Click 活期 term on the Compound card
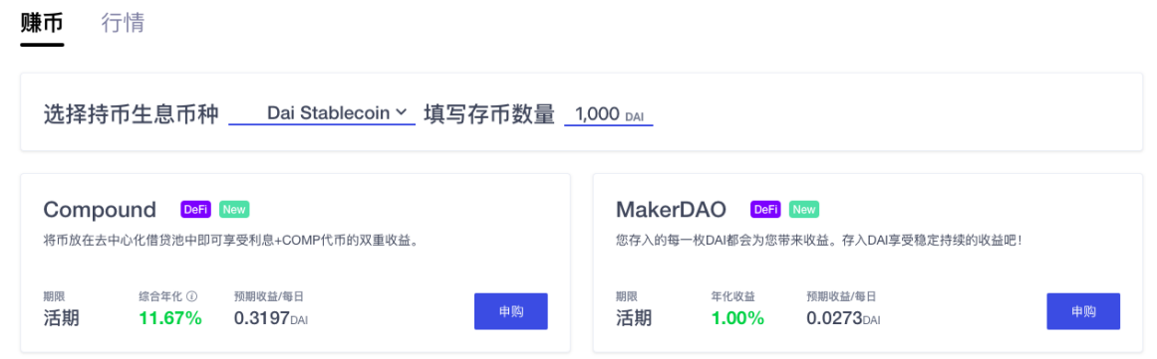The width and height of the screenshot is (1157, 359). coord(61,318)
